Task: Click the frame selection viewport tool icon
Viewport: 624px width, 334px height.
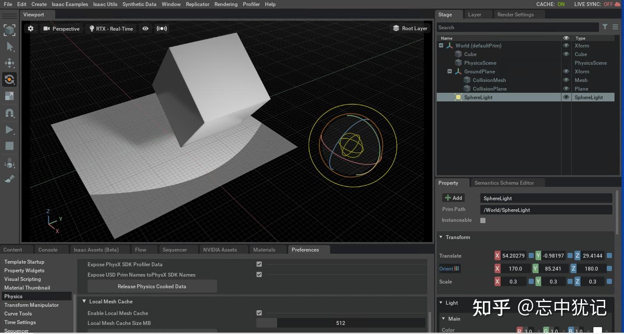Action: 9,30
